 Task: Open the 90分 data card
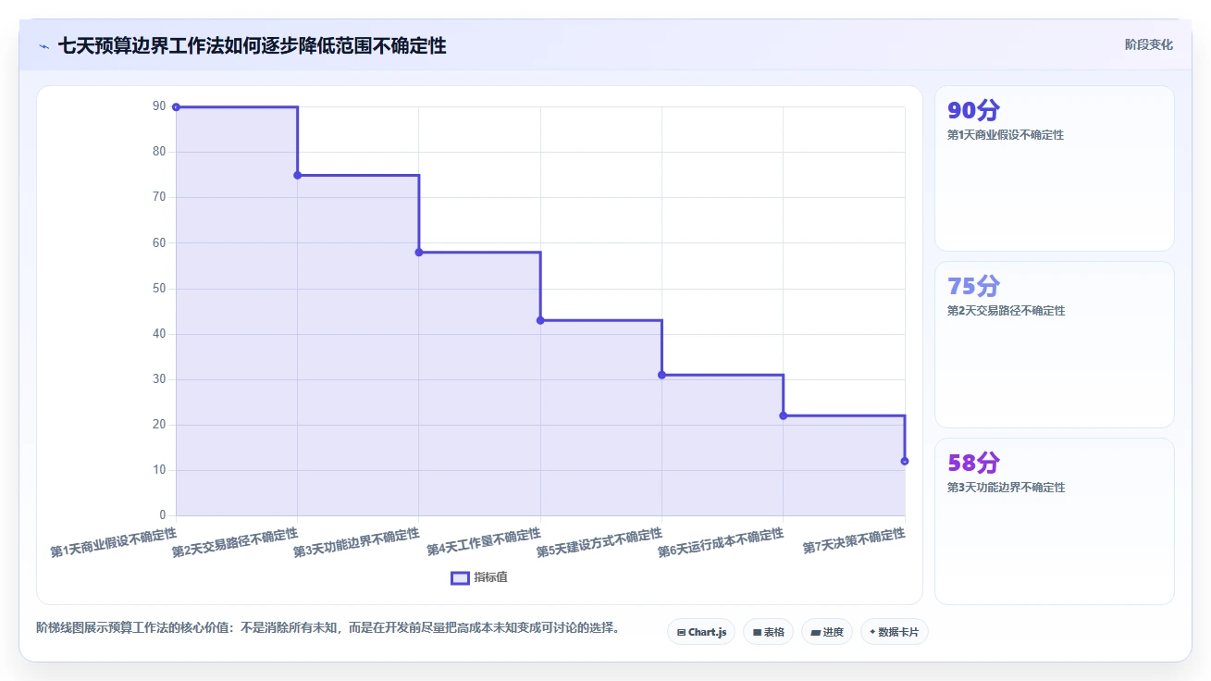coord(1055,168)
